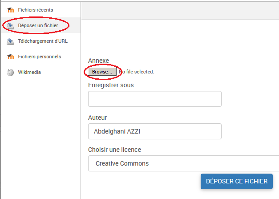Click the Wikimedia globe icon
The image size is (279, 199).
point(10,72)
